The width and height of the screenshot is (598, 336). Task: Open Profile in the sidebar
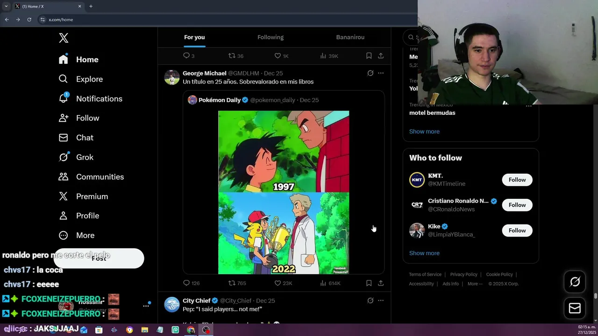point(78,216)
